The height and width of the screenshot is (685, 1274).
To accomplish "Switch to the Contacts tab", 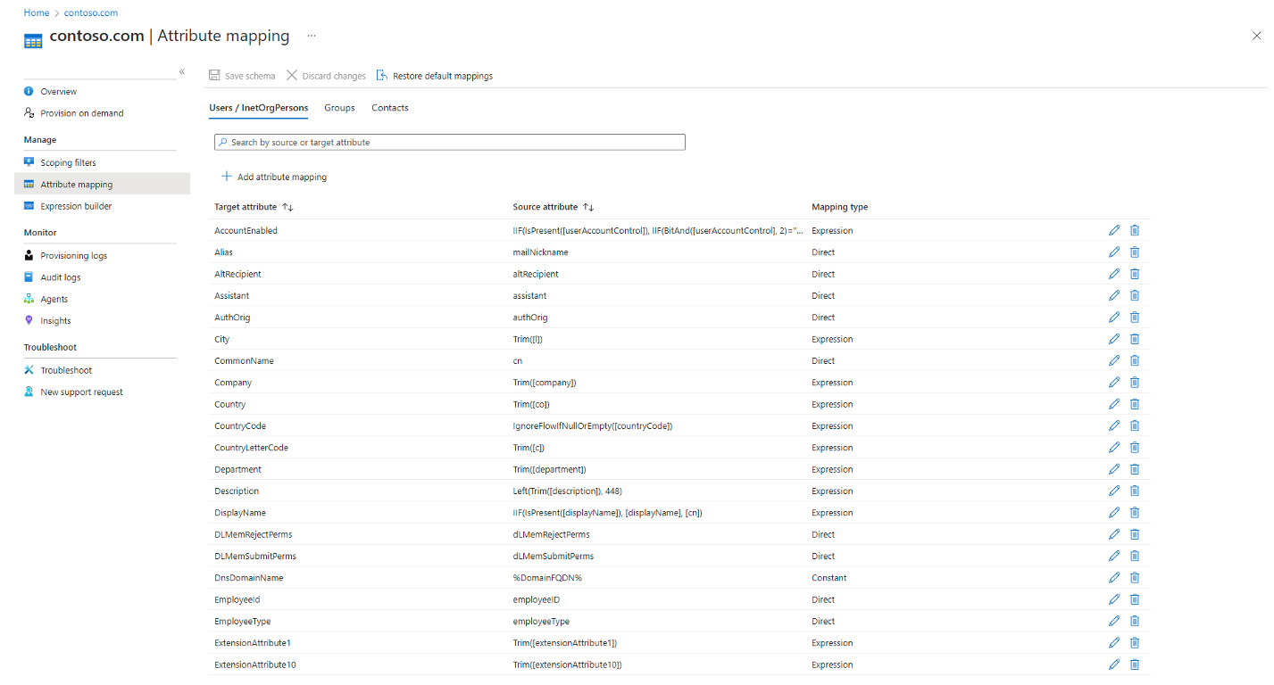I will tap(390, 108).
